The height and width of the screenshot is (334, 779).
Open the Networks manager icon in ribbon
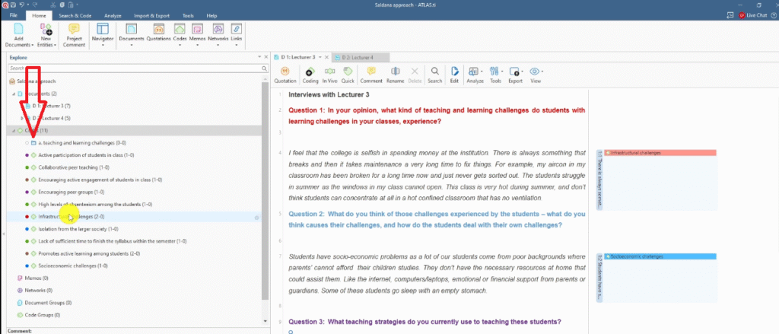[218, 30]
